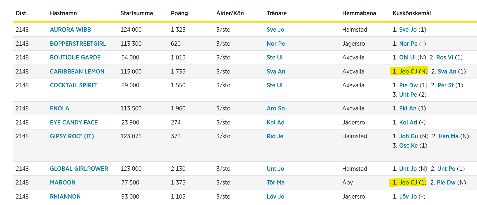Open the AURORA WIBB horse link
The width and height of the screenshot is (477, 205).
point(70,30)
